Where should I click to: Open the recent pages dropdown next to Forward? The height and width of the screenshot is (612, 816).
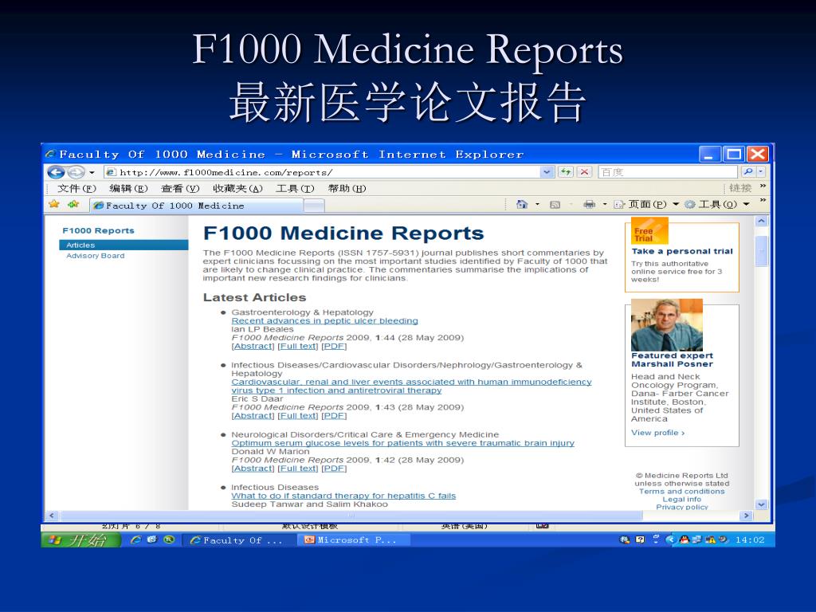pyautogui.click(x=92, y=172)
